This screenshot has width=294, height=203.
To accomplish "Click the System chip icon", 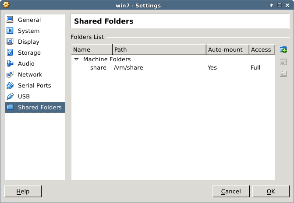I will (x=10, y=31).
